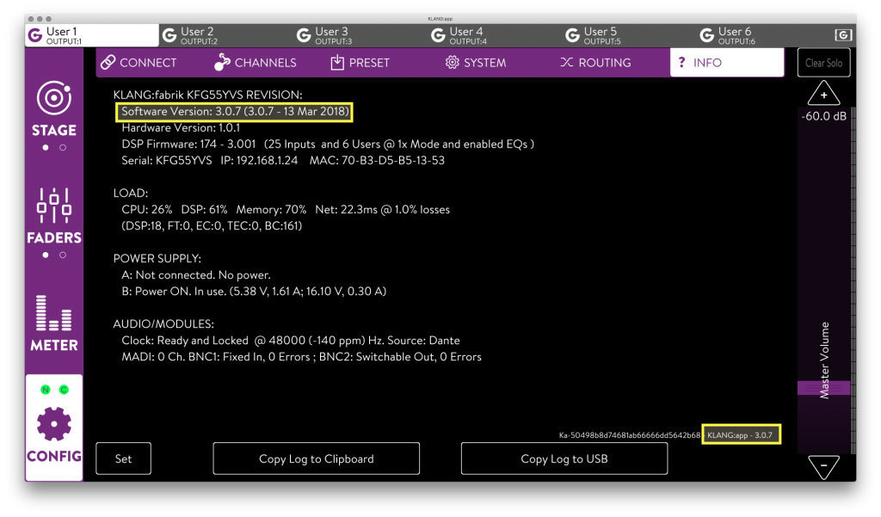
Task: Select the filled page dot under FADERS
Action: [x=46, y=255]
